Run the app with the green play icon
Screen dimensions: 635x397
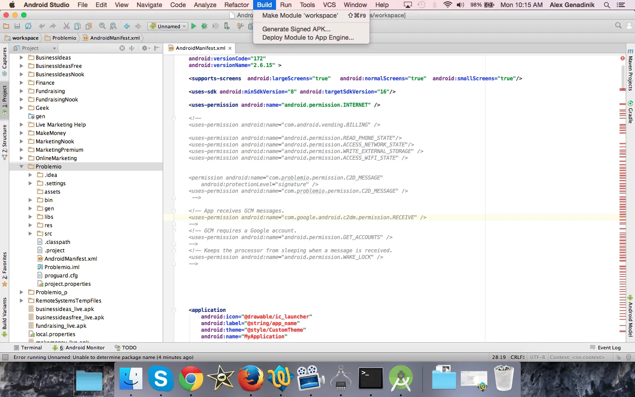pyautogui.click(x=193, y=26)
